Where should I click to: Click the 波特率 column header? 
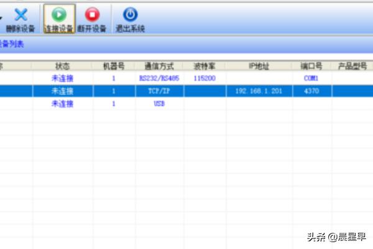(205, 65)
